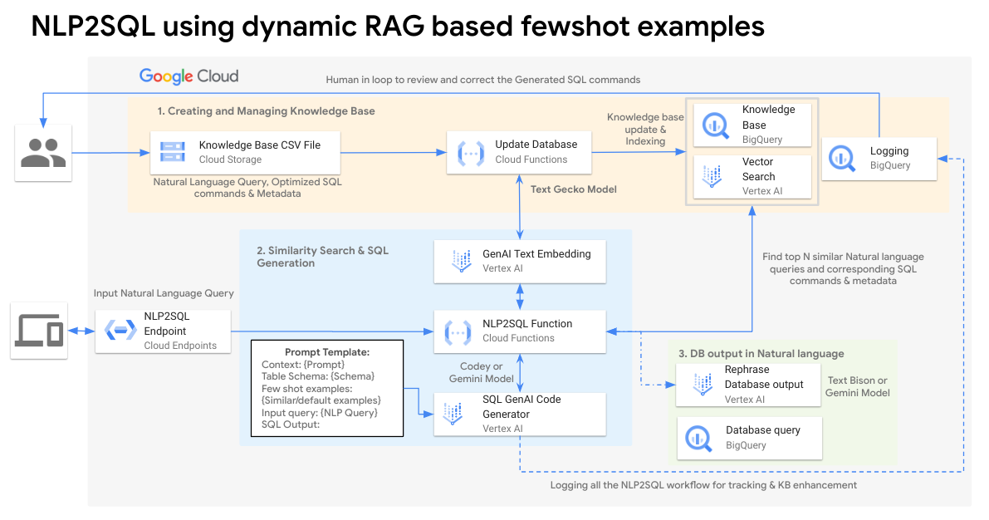Click the 'Text Bison or Gemini Model' label
The width and height of the screenshot is (989, 520).
(857, 386)
